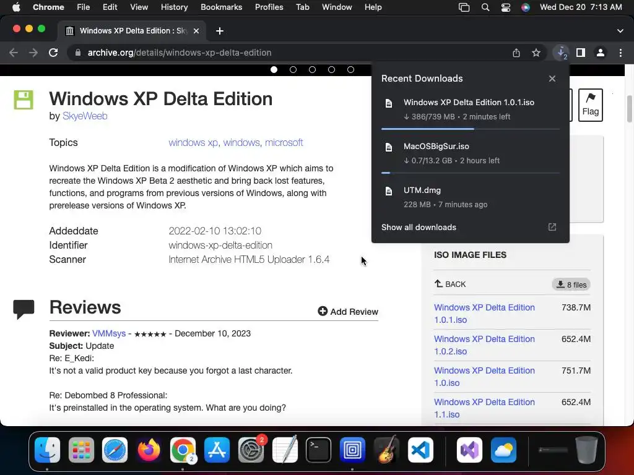Select the second carousel dot

293,69
